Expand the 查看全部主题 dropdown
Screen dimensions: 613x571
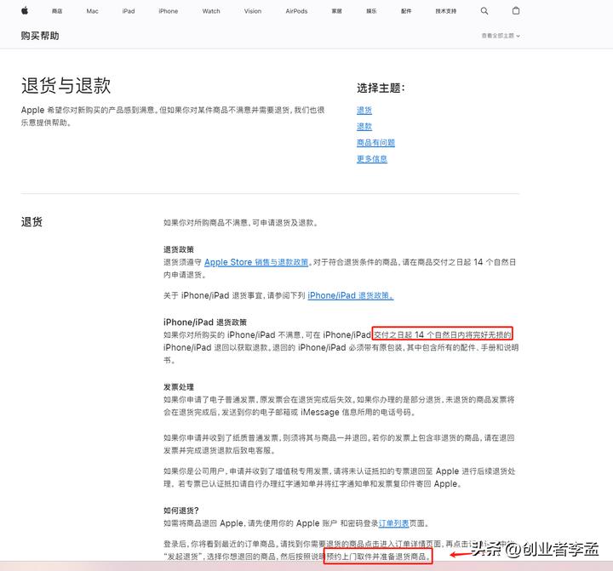501,36
